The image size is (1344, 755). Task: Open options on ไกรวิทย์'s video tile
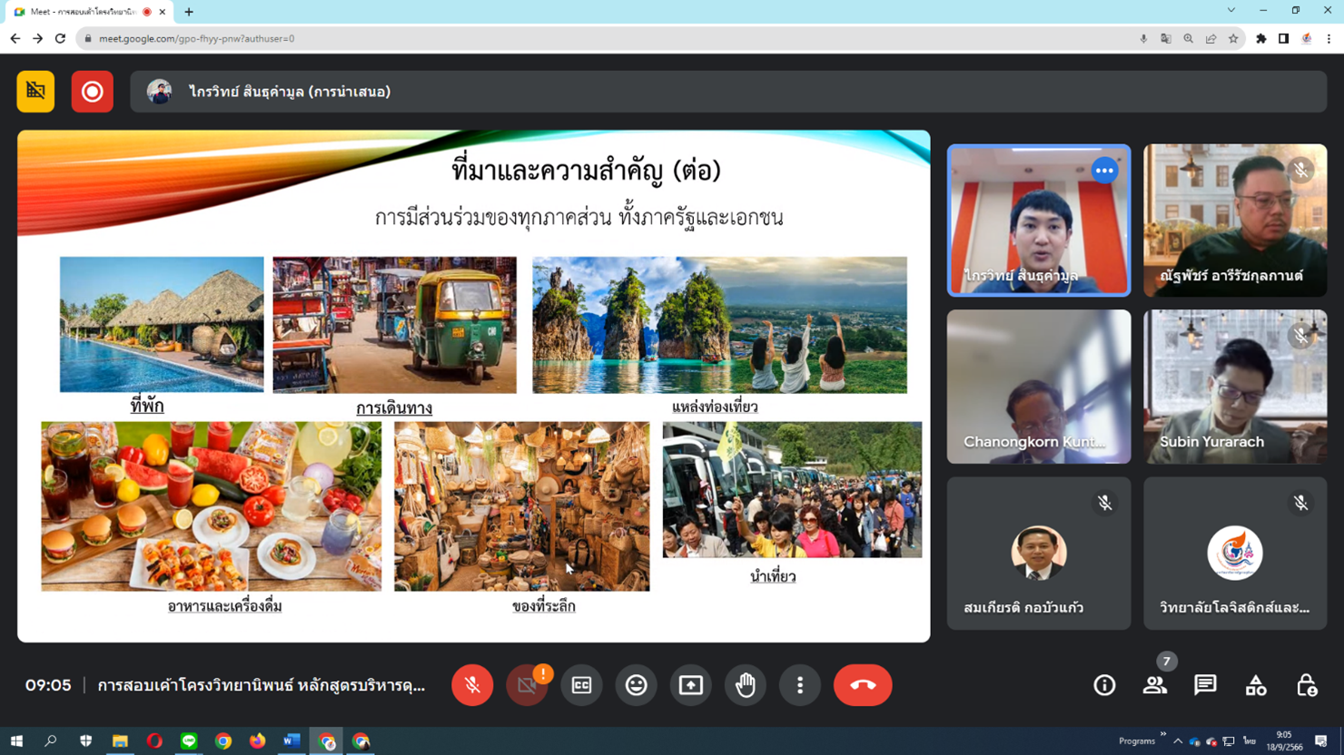1104,171
